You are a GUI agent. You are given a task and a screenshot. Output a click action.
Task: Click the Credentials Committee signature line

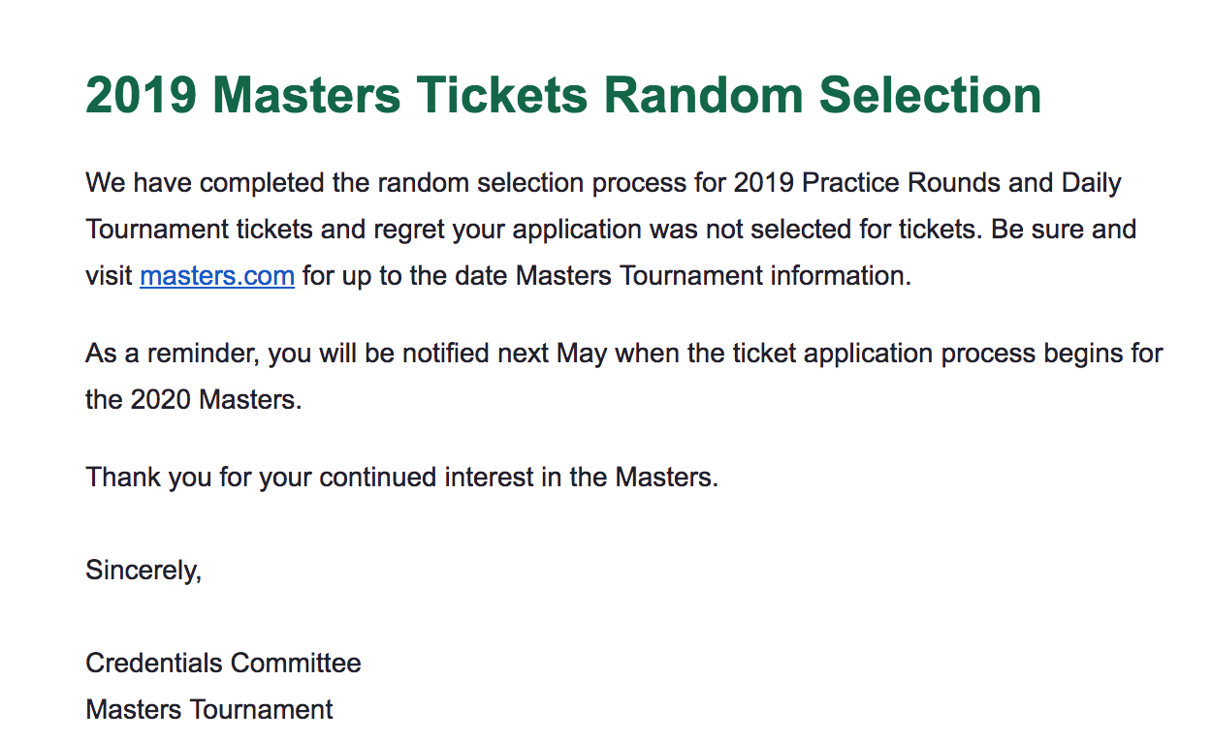click(x=223, y=664)
